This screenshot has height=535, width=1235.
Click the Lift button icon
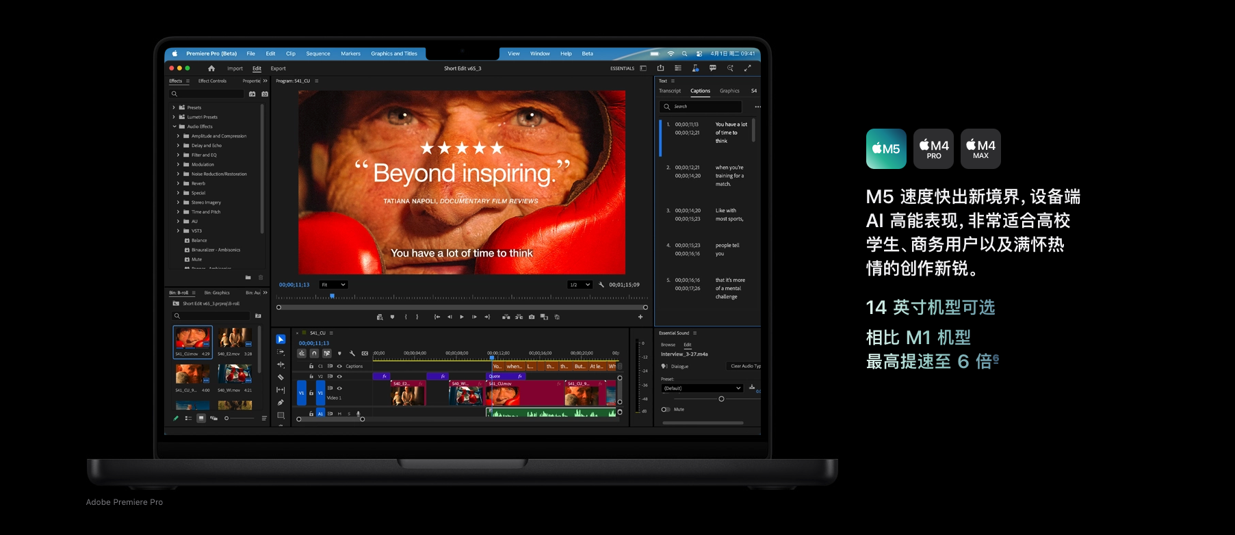coord(506,317)
